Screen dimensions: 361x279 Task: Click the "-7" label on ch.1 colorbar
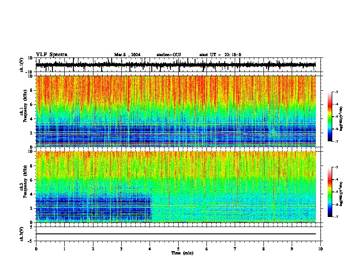click(x=336, y=141)
